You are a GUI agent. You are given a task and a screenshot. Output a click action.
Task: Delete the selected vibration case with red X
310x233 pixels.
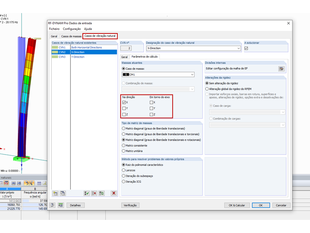pyautogui.click(x=114, y=193)
